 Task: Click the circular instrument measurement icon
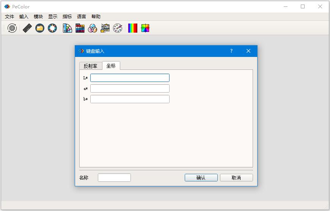(x=52, y=28)
